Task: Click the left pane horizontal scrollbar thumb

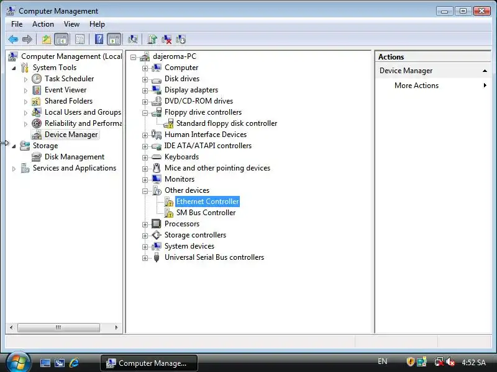Action: (x=58, y=327)
